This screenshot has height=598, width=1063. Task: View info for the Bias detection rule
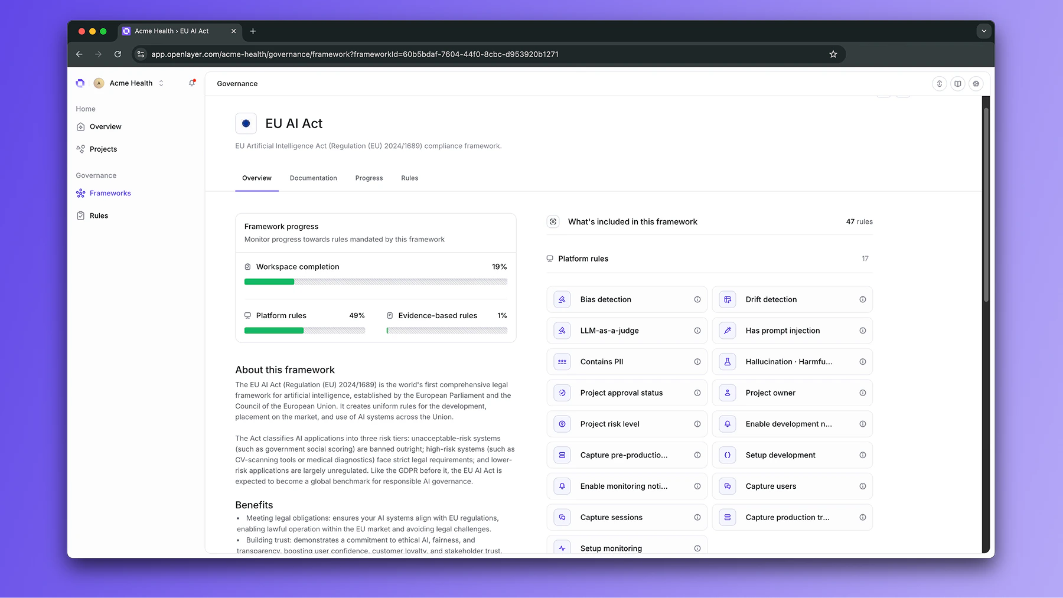tap(697, 299)
